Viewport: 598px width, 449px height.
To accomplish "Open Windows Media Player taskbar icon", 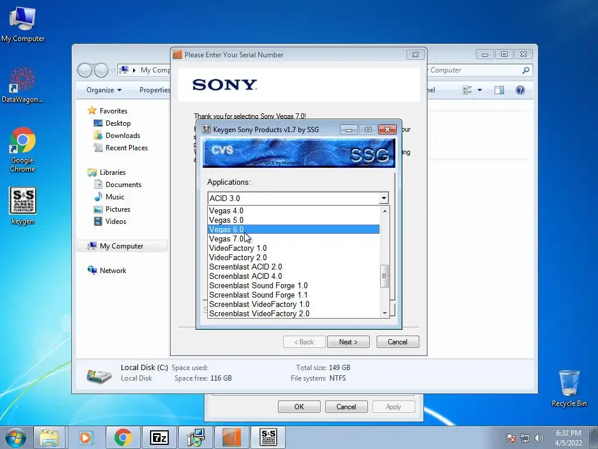I will click(x=85, y=437).
